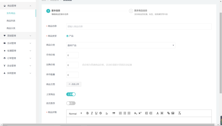222x126 pixels.
Task: Increase indent in editor
Action: [x=151, y=113]
